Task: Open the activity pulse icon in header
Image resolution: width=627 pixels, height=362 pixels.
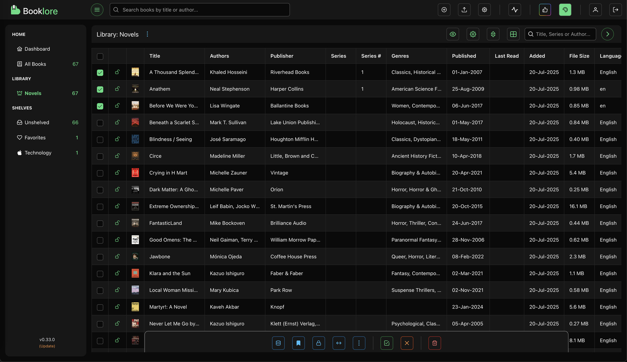Action: (515, 10)
